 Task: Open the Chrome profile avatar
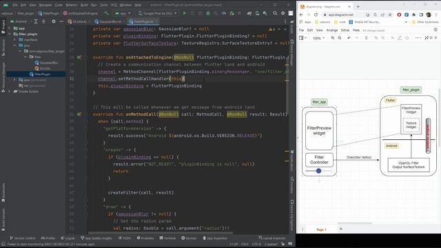pos(429,14)
